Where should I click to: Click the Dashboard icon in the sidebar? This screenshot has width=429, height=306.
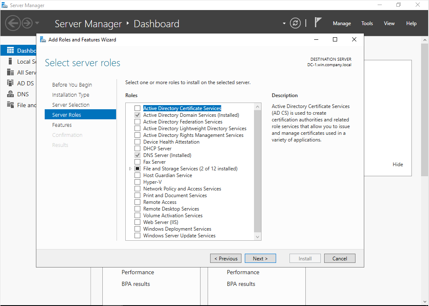pyautogui.click(x=10, y=51)
